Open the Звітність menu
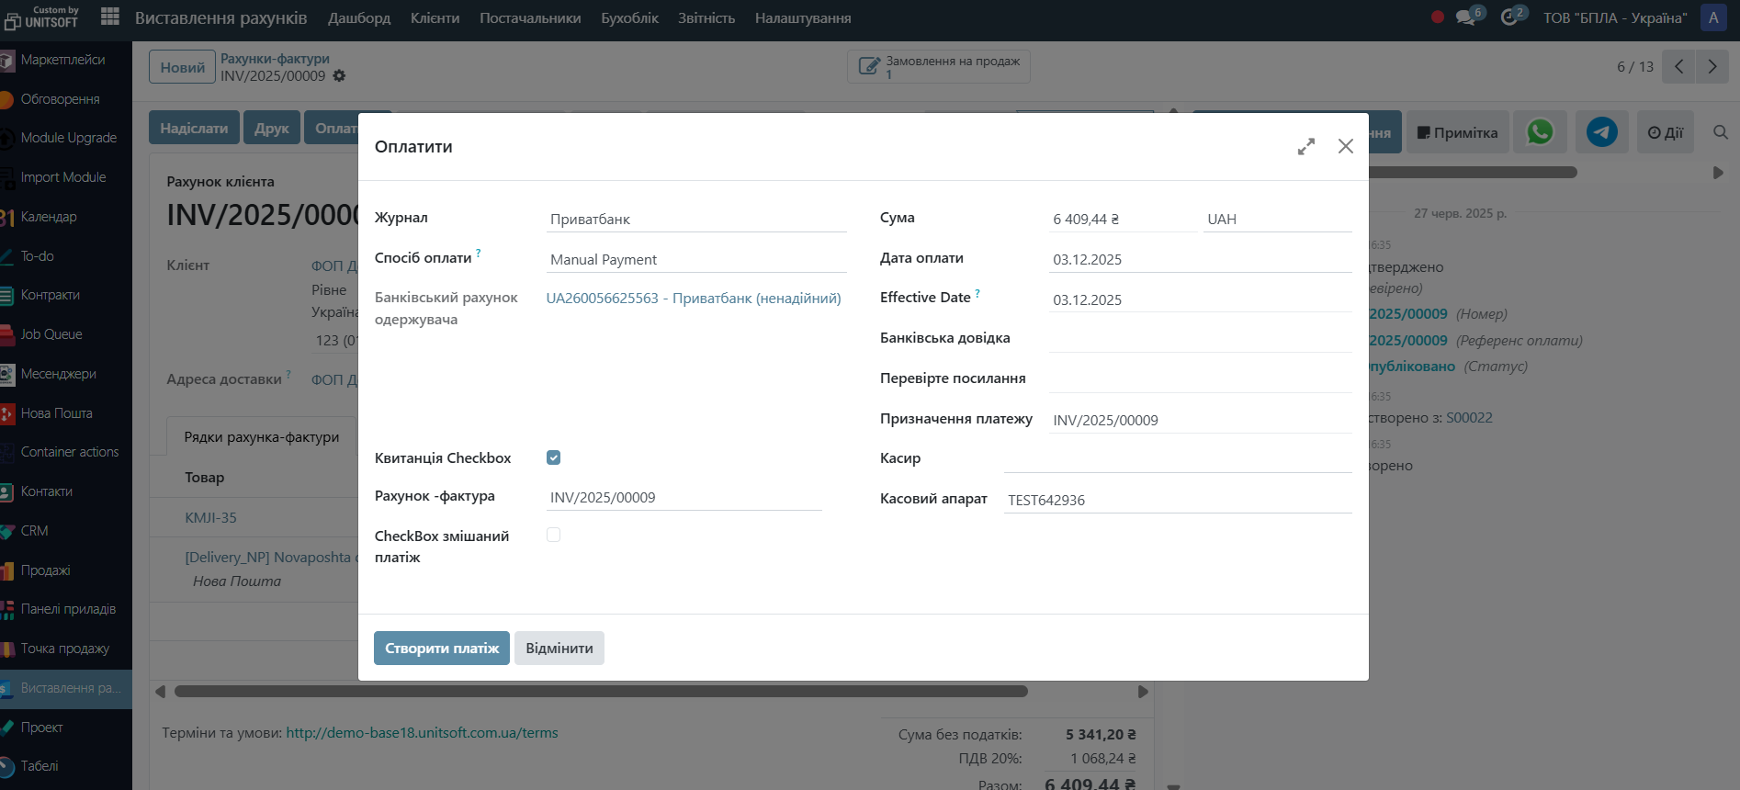1740x790 pixels. [706, 18]
